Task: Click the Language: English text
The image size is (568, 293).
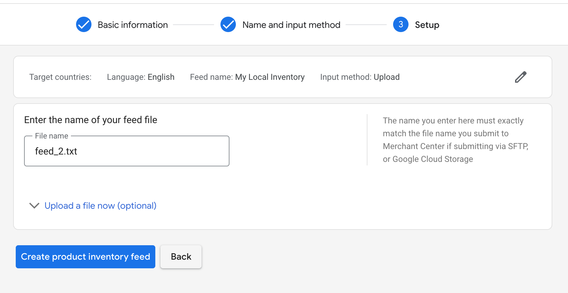Action: coord(141,77)
